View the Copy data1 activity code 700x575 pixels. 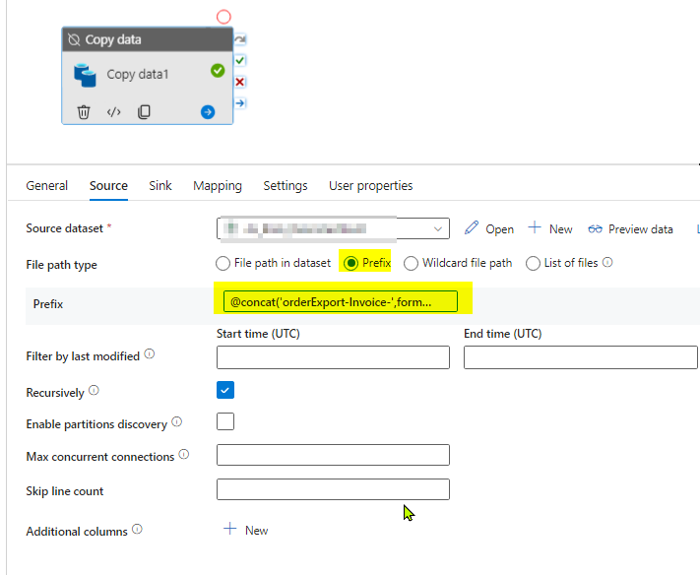[114, 111]
